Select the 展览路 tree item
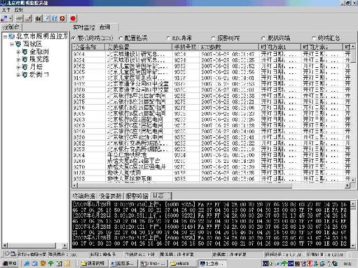This screenshot has width=358, height=268. click(40, 59)
